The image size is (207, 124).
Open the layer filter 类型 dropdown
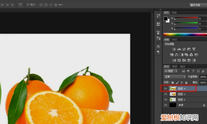171,71
